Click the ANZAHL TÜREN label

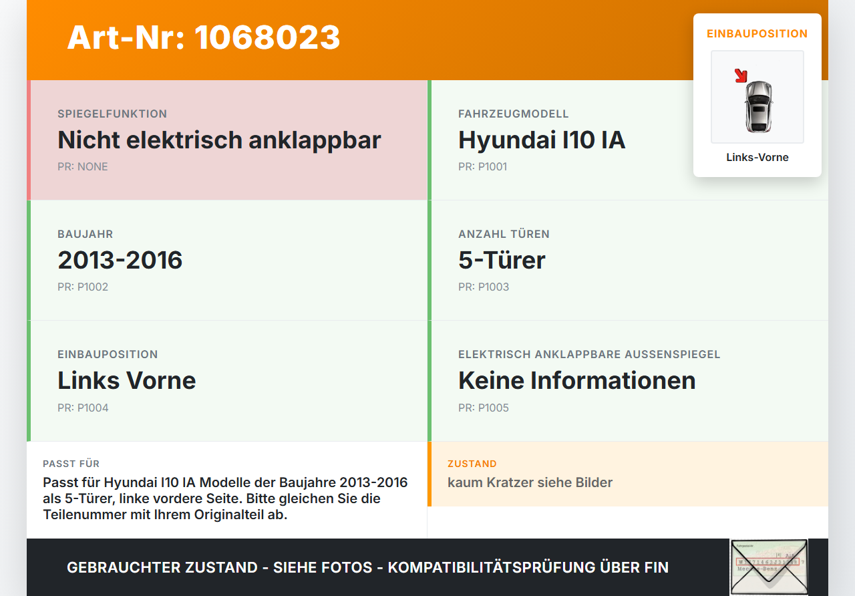coord(504,235)
